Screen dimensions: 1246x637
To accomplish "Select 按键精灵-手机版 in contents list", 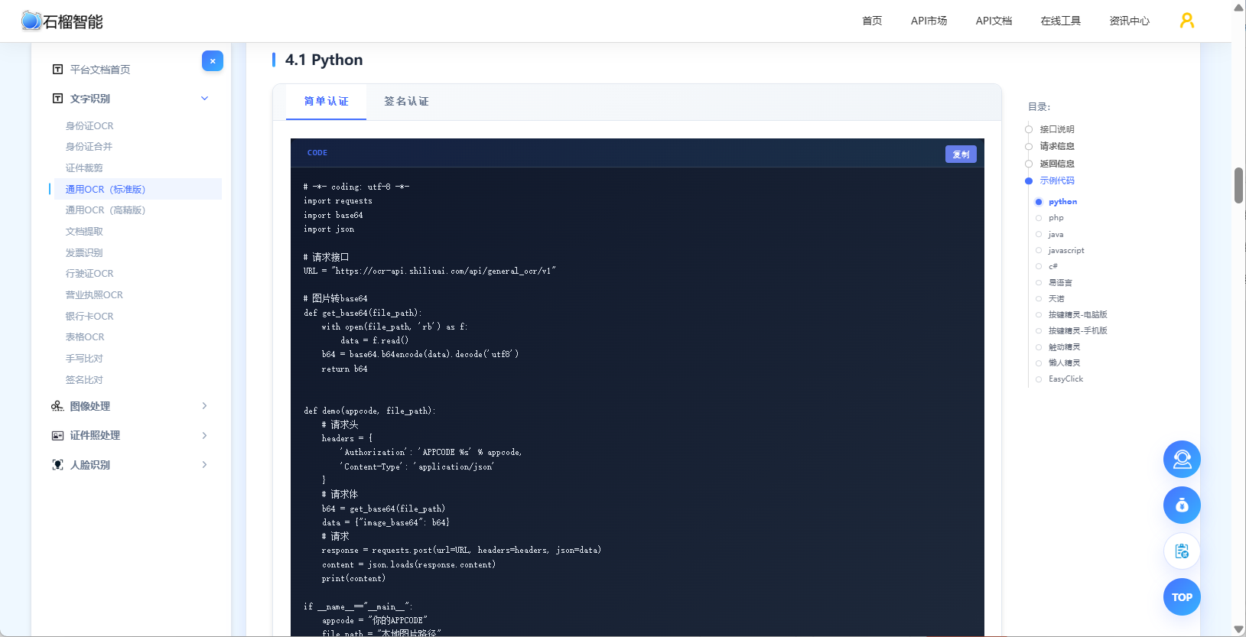I will tap(1078, 331).
